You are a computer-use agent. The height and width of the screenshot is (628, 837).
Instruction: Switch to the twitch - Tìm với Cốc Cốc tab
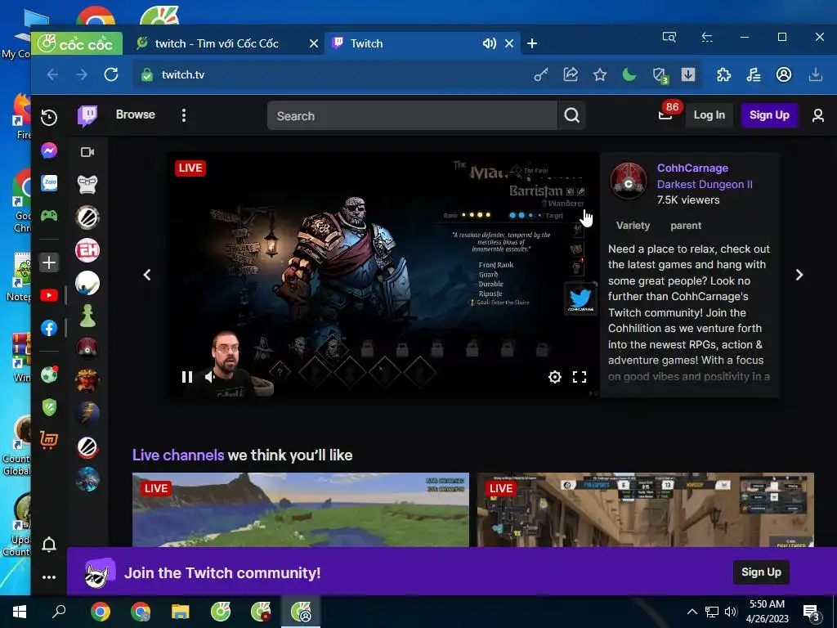click(217, 43)
